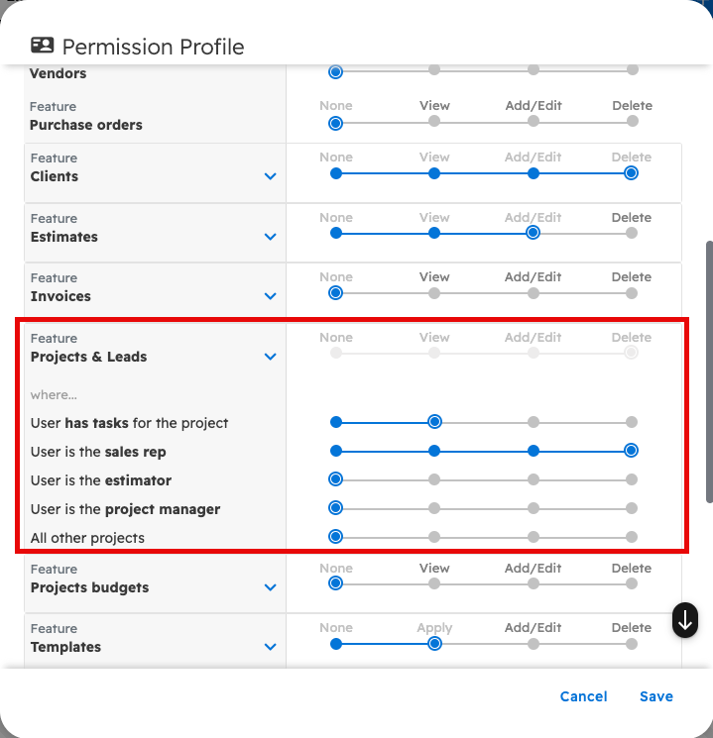Viewport: 713px width, 738px height.
Task: Set Estimates permission to Delete
Action: click(632, 233)
